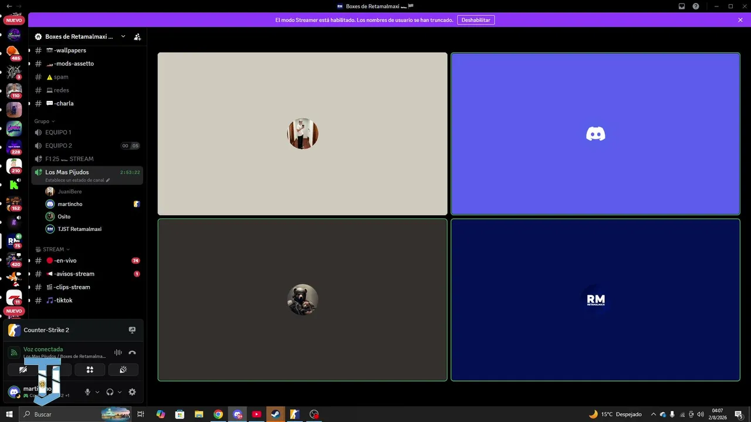Open user settings gear
751x422 pixels.
(x=132, y=392)
